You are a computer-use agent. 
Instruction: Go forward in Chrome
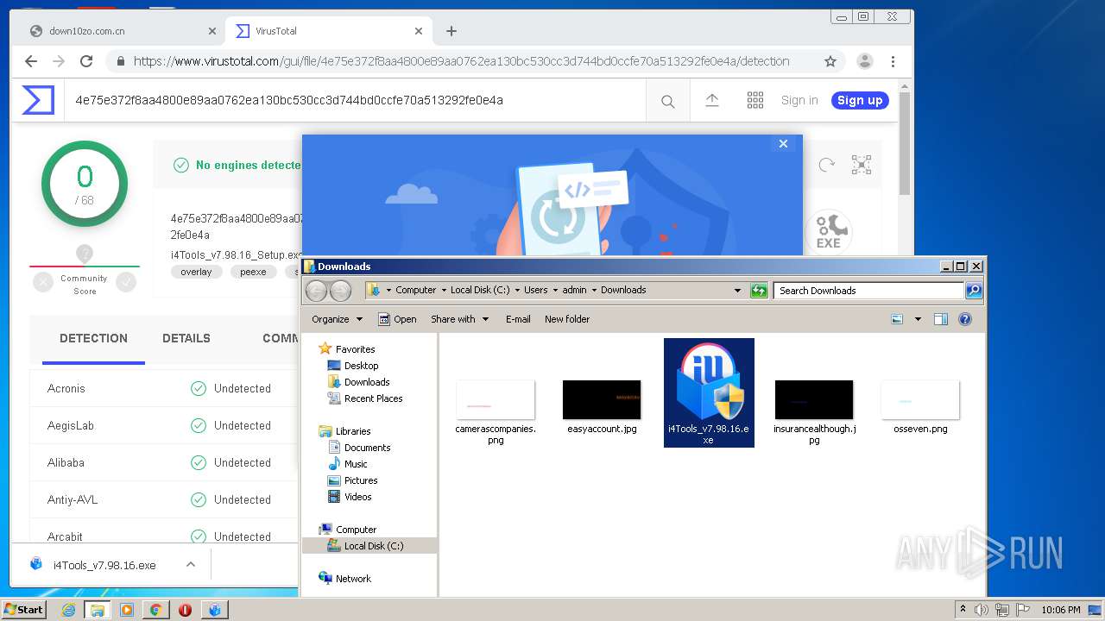[59, 61]
